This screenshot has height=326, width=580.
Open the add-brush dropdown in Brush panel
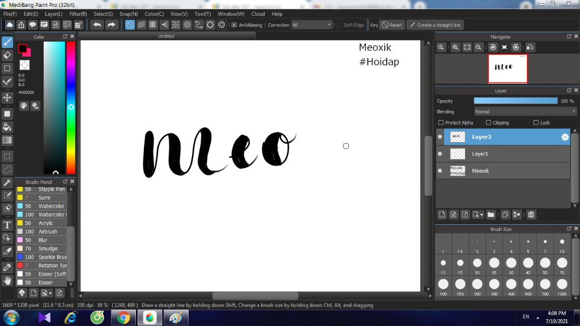(x=50, y=293)
